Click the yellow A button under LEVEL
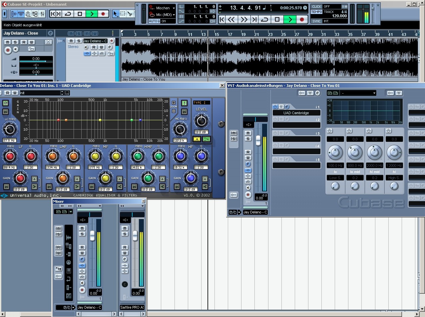 (x=197, y=139)
